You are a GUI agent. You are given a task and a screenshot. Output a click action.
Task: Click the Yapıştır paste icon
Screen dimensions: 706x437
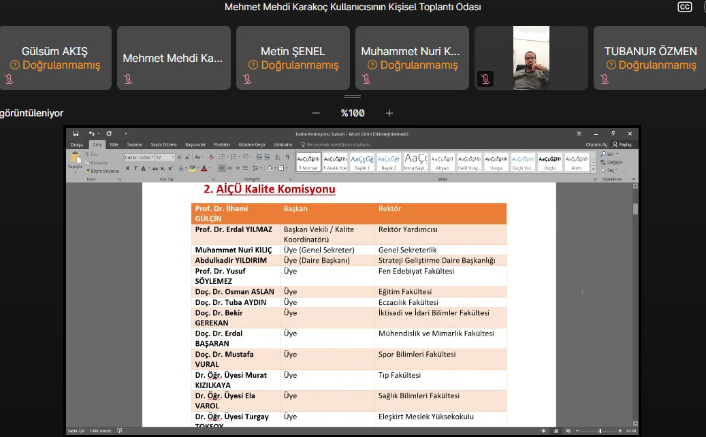tap(74, 159)
